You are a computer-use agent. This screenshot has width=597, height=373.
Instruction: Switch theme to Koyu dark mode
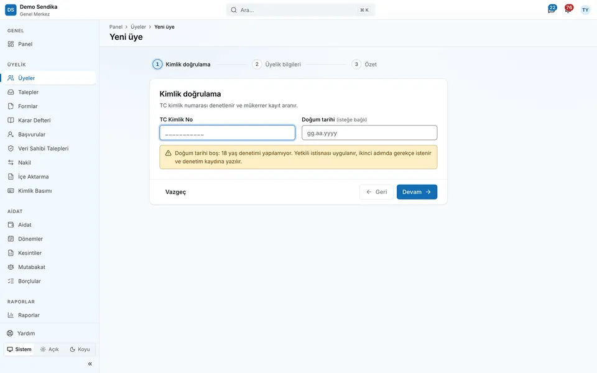pyautogui.click(x=80, y=349)
